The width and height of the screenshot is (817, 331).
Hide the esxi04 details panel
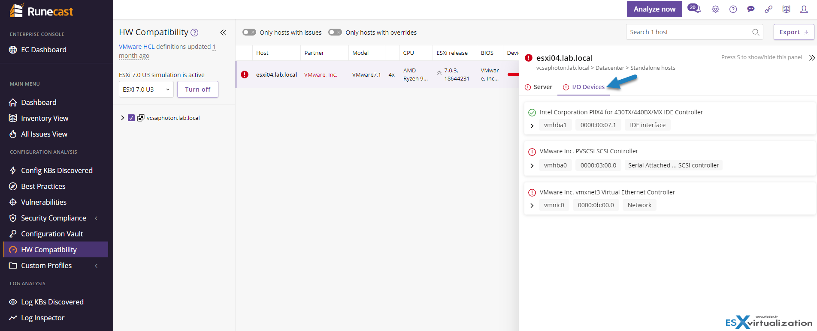[x=811, y=58]
